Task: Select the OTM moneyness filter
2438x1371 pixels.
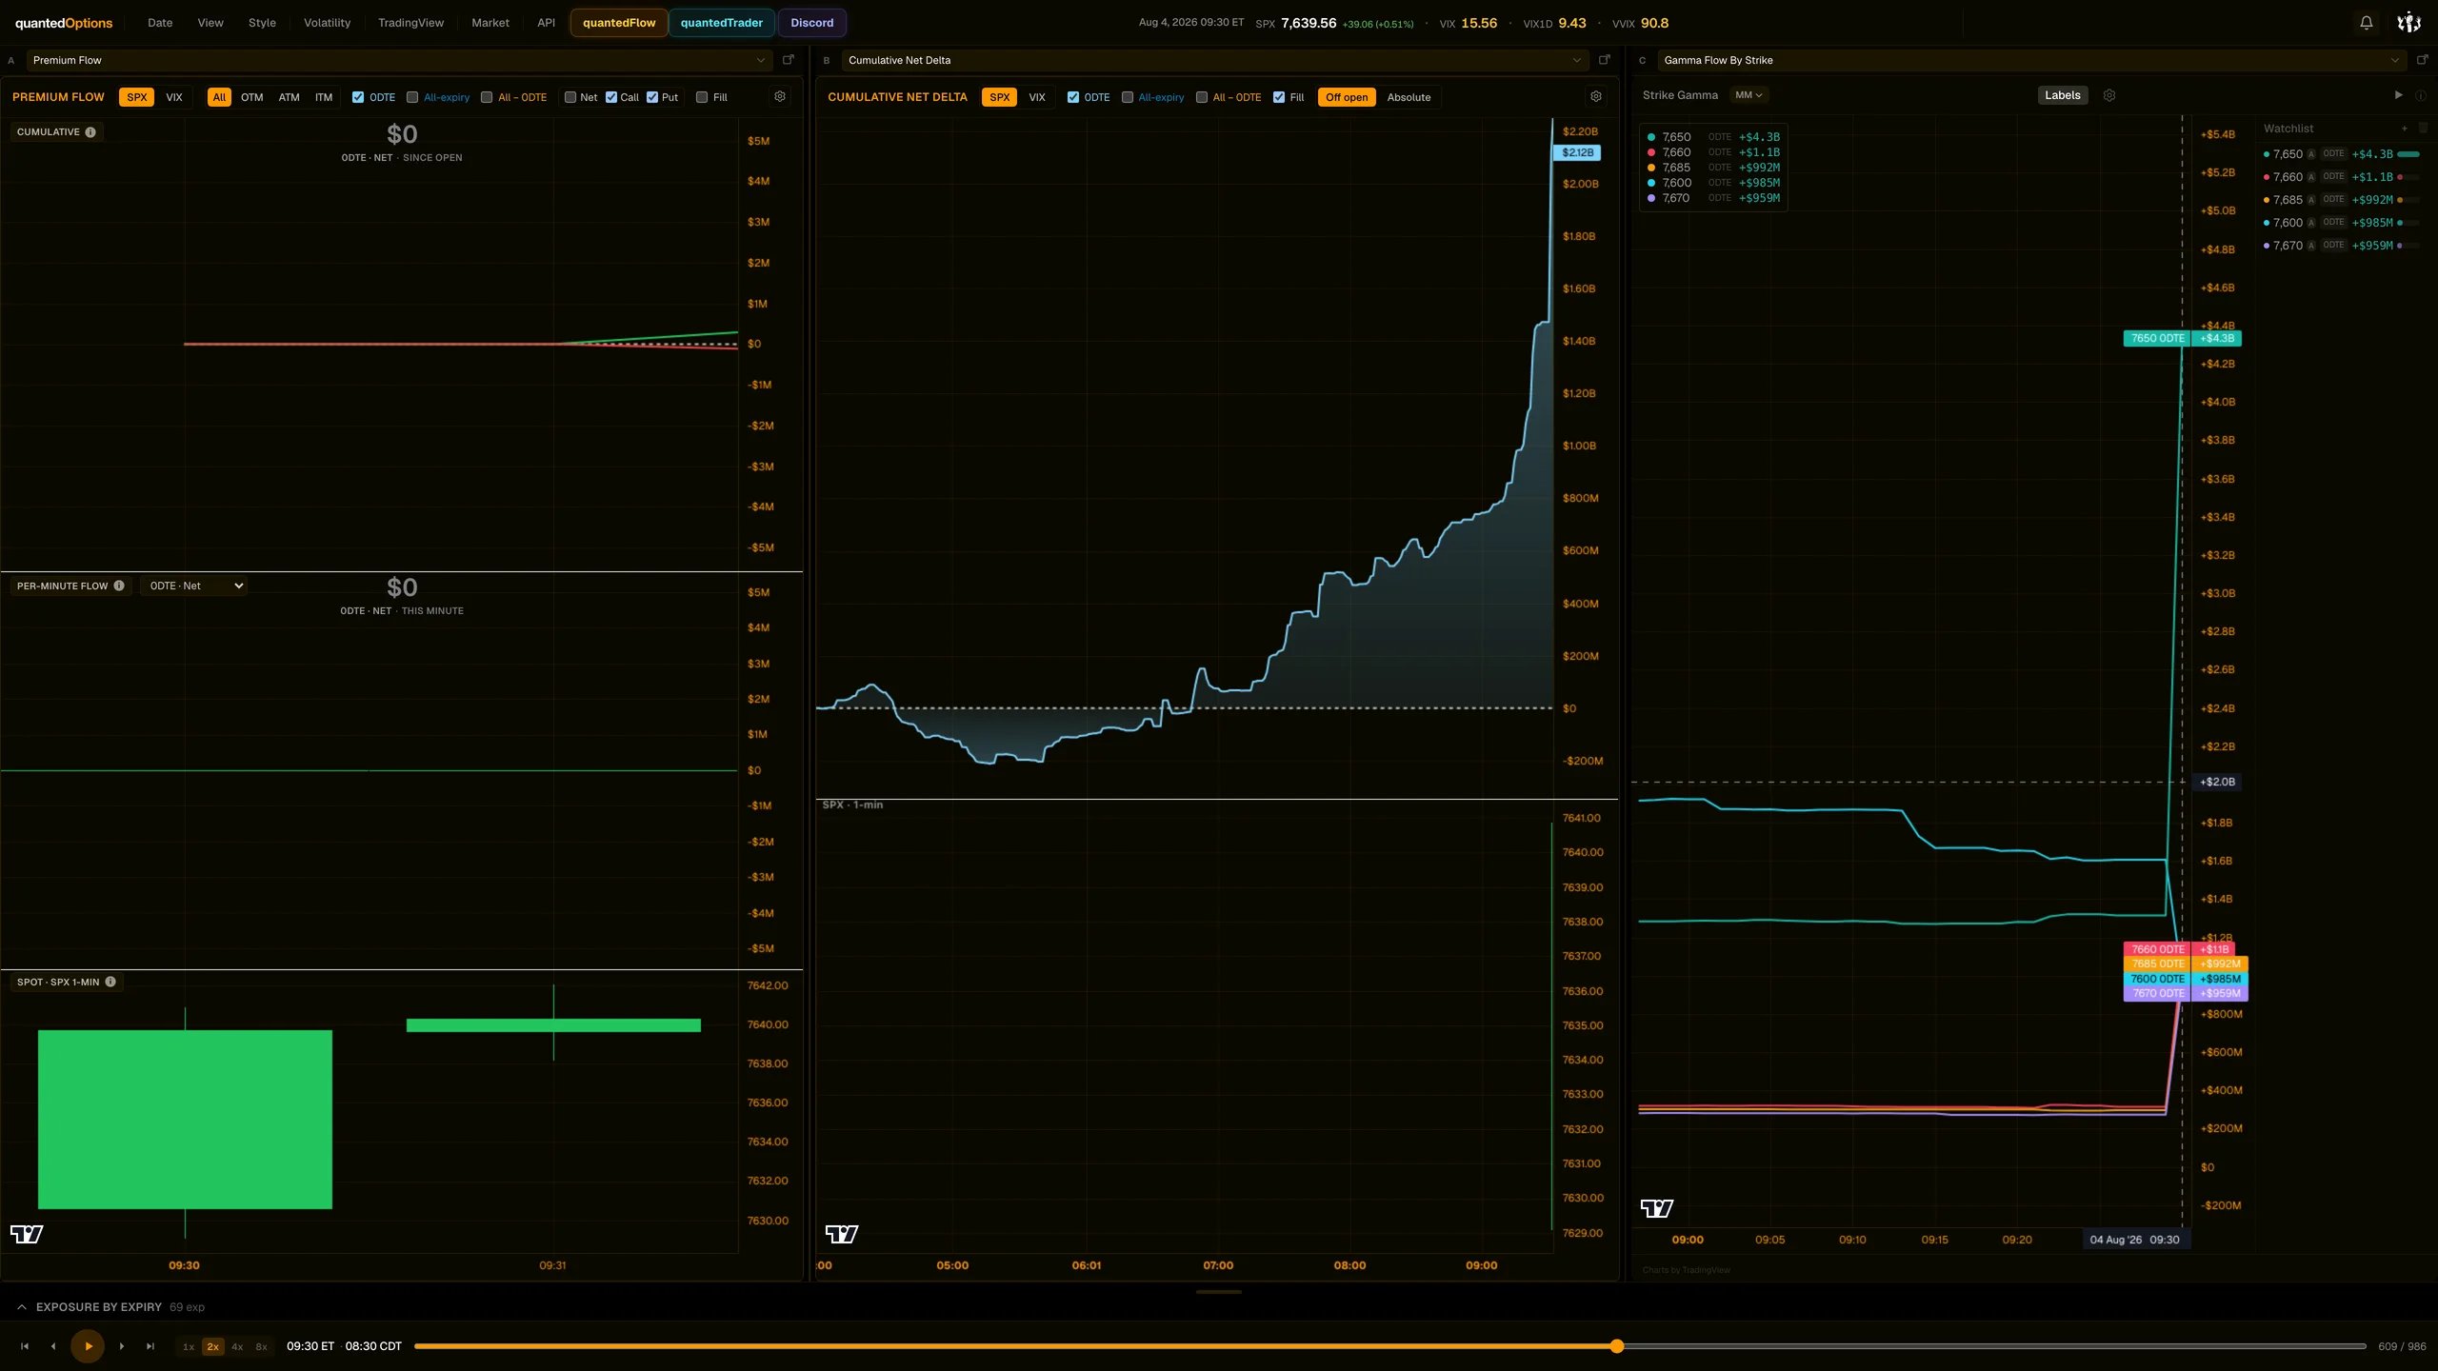Action: [x=251, y=97]
